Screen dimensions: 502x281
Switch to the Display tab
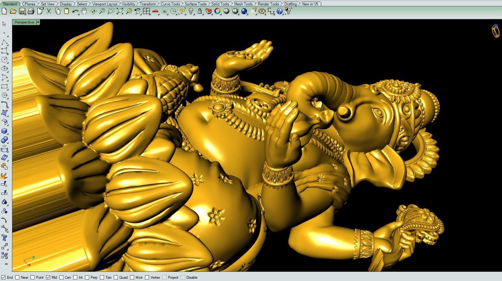(x=66, y=4)
